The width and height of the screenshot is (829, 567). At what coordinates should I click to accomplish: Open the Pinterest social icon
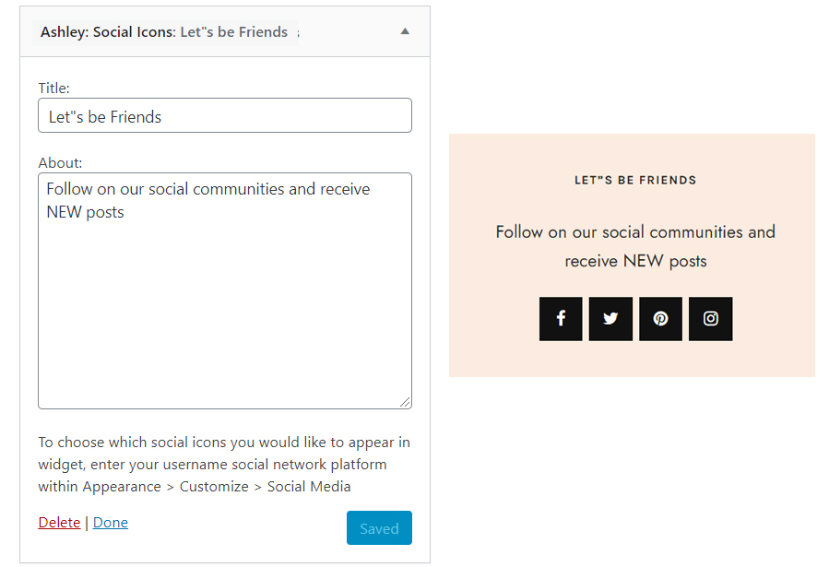pos(660,319)
